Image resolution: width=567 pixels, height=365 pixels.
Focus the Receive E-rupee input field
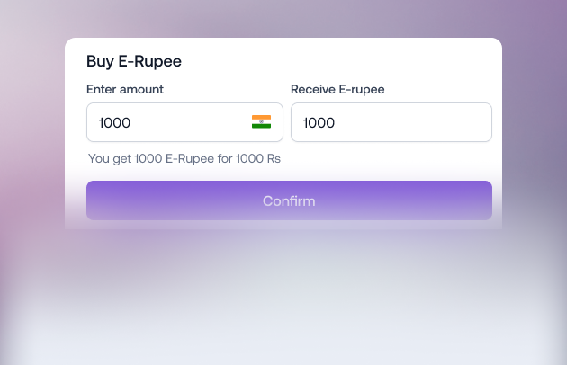391,122
